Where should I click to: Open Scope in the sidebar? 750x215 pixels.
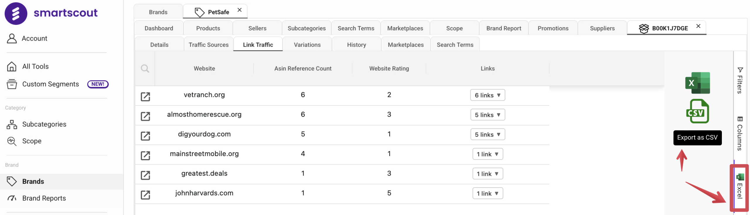point(24,141)
